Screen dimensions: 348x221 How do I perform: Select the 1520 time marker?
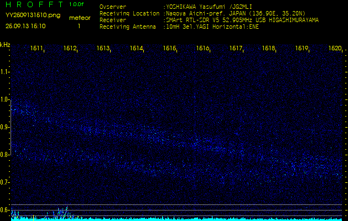(x=335, y=49)
